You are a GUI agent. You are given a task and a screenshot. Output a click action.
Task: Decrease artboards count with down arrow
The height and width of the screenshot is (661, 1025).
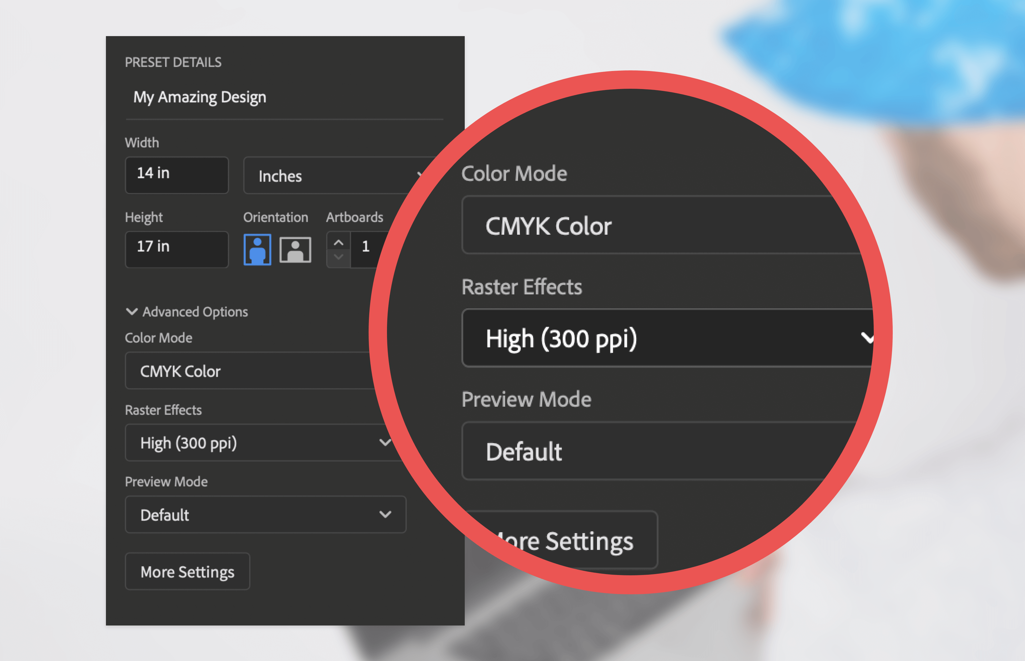pyautogui.click(x=338, y=257)
